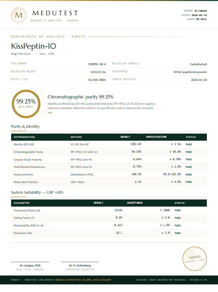
Task: Select the batch number HJ-KS5-3863
Action: click(x=97, y=80)
